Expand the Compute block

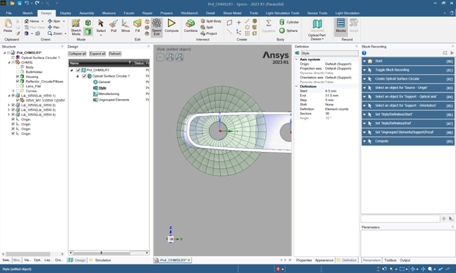pos(364,141)
